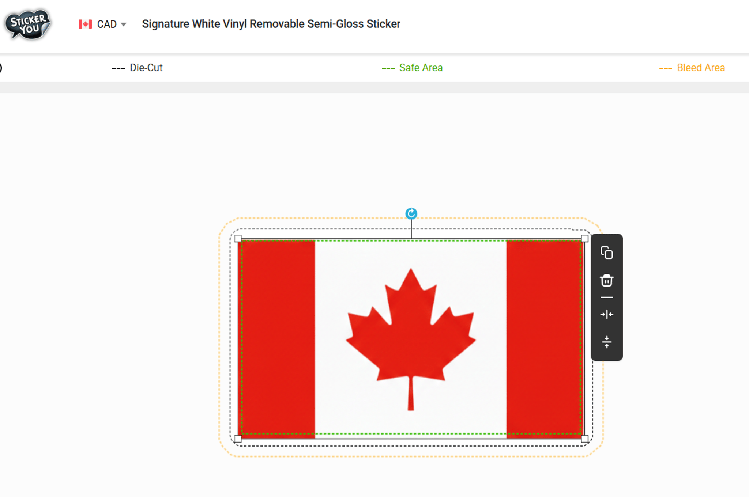Click the Signature White Vinyl product title
The image size is (749, 497).
pos(271,24)
